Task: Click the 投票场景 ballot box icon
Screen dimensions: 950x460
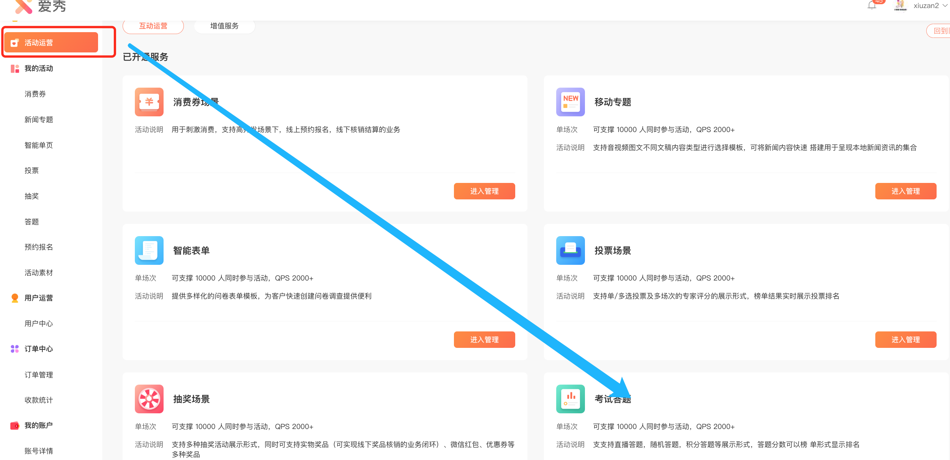Action: [570, 250]
